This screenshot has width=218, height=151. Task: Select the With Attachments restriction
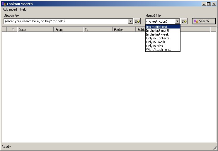pyautogui.click(x=163, y=50)
